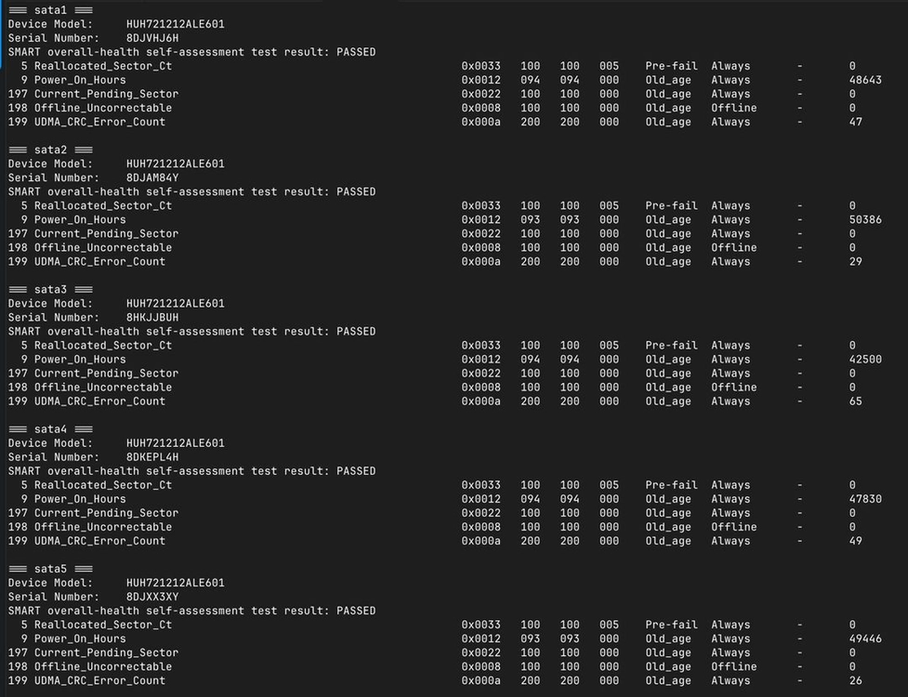
Task: Select the serial number 8DJVHJ6H
Action: coord(152,38)
